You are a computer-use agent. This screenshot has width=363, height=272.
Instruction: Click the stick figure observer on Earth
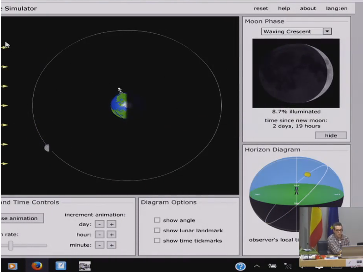pos(120,91)
